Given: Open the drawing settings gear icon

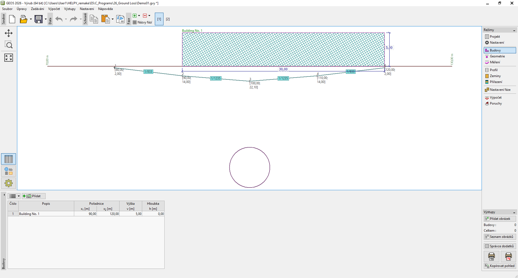Looking at the screenshot, I should [x=9, y=183].
